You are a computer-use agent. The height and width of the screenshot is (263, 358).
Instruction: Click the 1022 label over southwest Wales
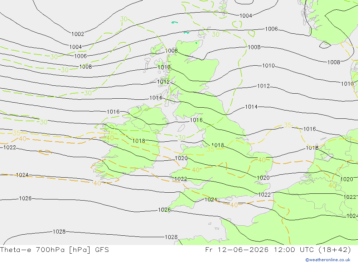coord(180,179)
